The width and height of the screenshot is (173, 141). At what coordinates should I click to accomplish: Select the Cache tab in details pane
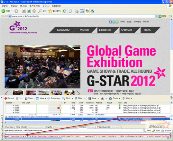pyautogui.click(x=49, y=127)
